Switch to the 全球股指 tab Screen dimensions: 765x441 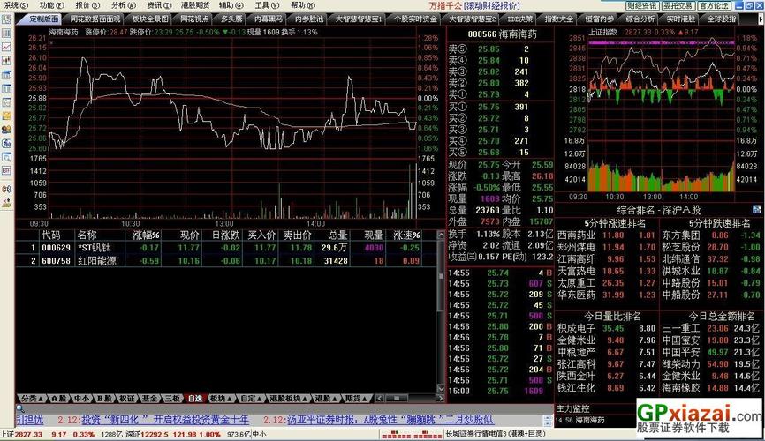point(721,19)
